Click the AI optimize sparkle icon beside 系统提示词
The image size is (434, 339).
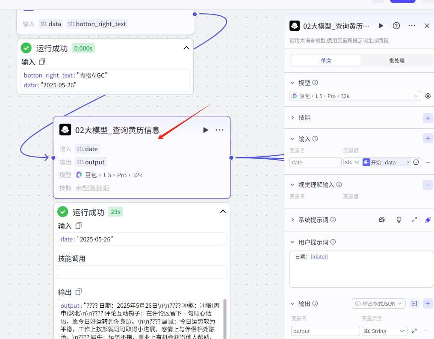428,220
